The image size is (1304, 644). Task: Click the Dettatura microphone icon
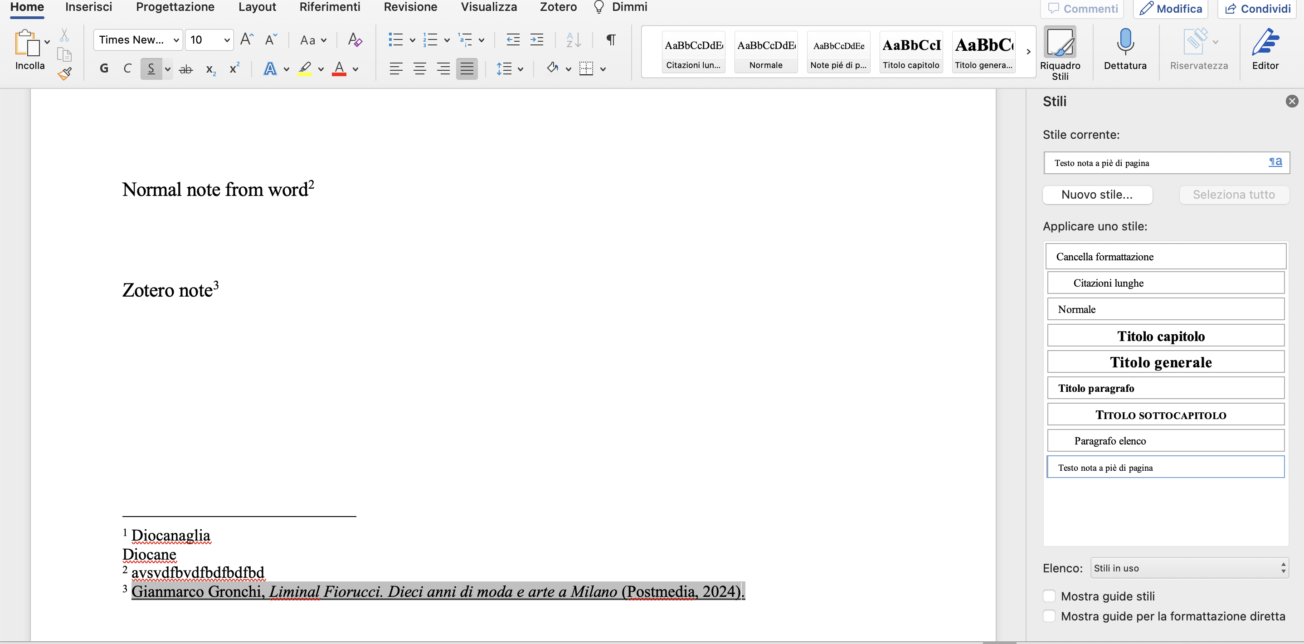1125,43
